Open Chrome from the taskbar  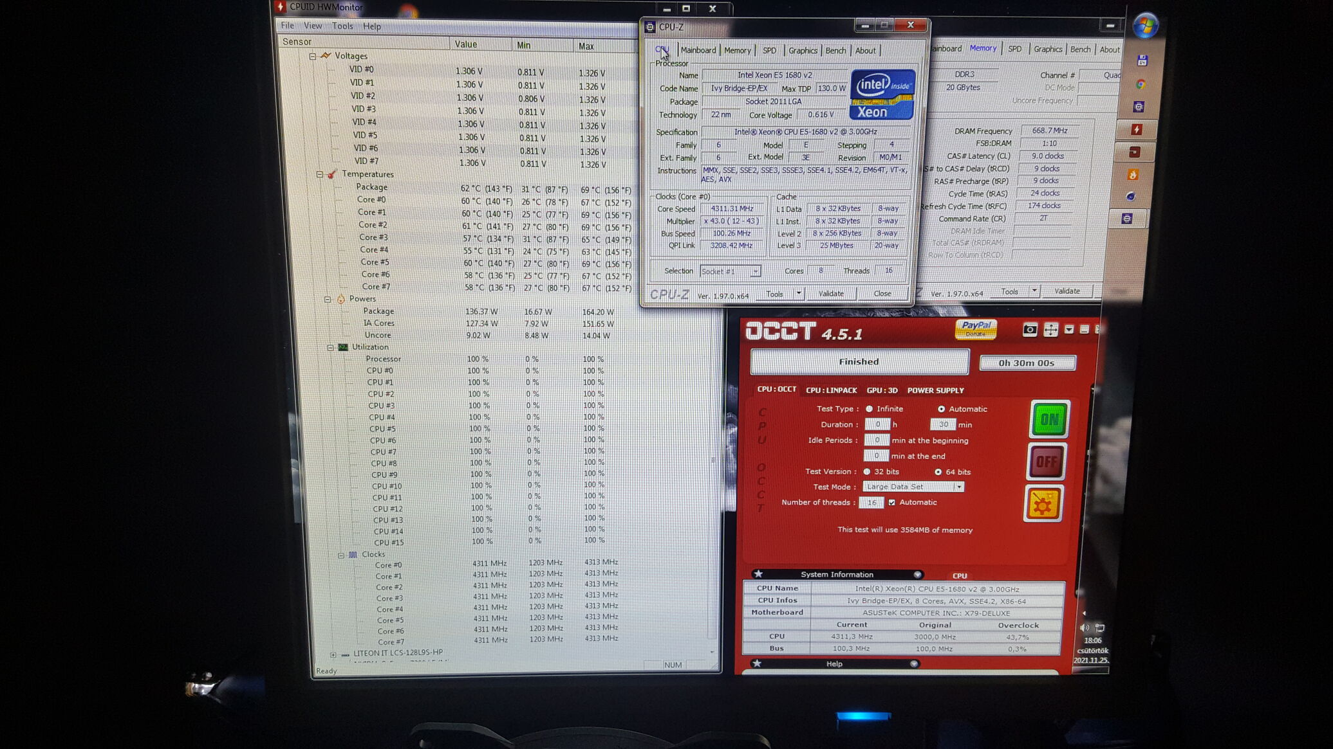click(x=1141, y=84)
